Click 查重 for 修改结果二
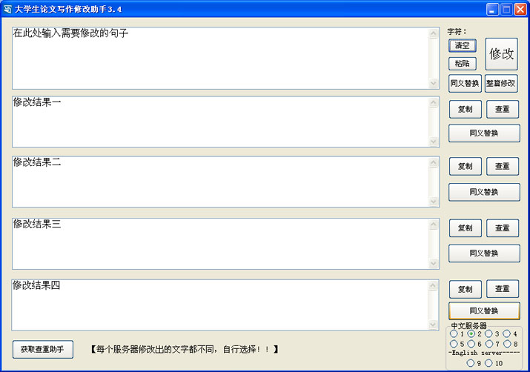The height and width of the screenshot is (372, 530). (502, 167)
